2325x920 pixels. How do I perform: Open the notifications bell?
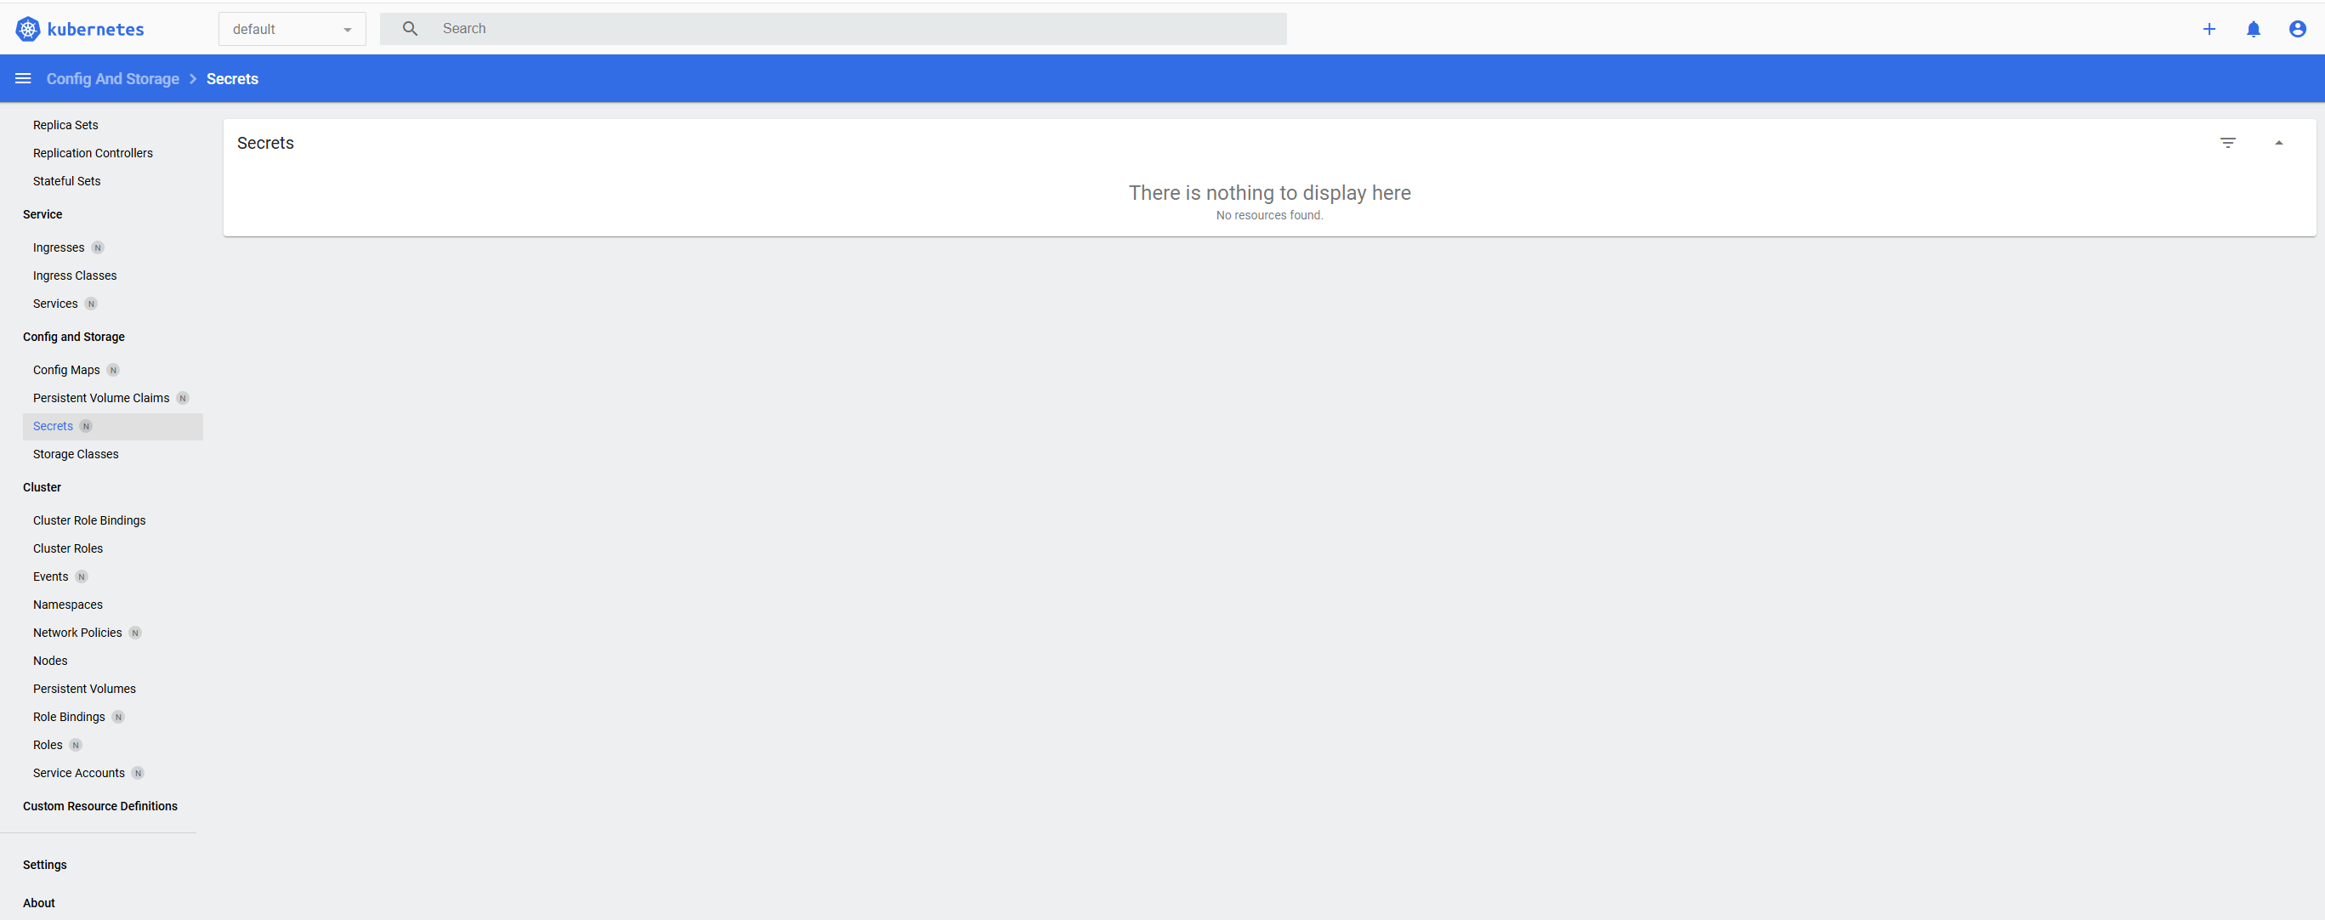[2253, 29]
